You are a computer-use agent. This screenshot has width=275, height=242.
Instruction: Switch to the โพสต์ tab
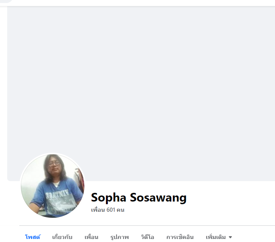click(x=33, y=237)
